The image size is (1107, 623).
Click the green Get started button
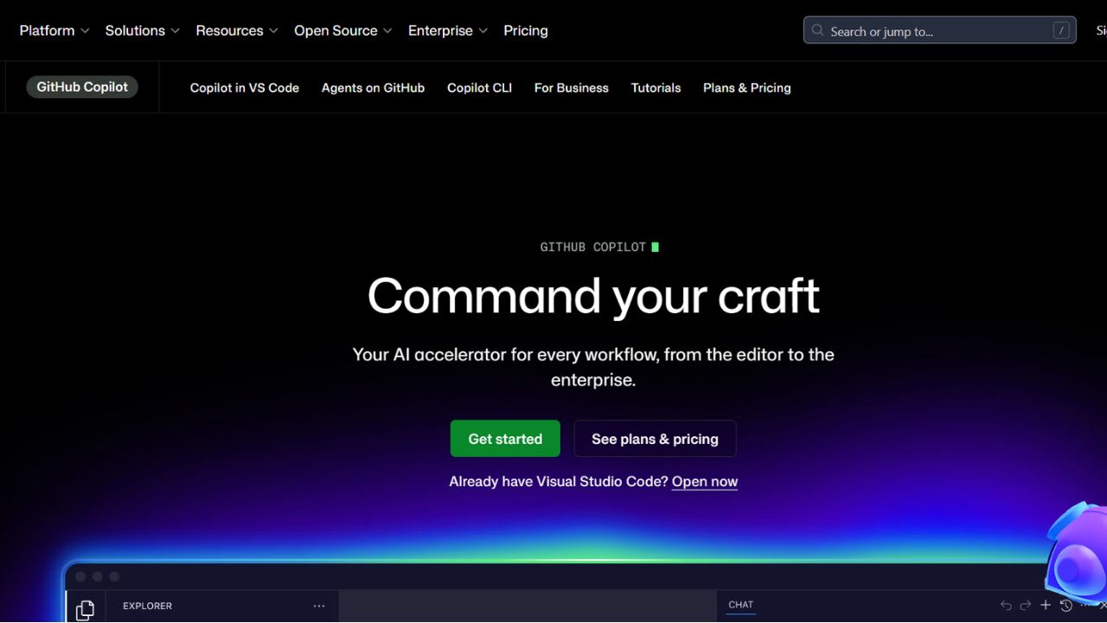tap(505, 439)
